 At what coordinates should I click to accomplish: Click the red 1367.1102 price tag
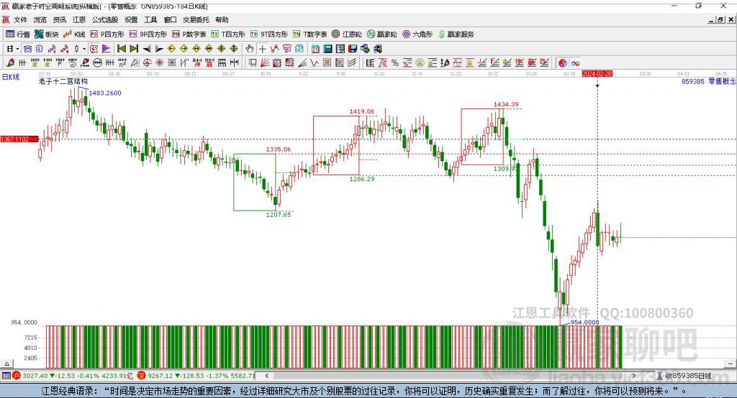point(19,139)
